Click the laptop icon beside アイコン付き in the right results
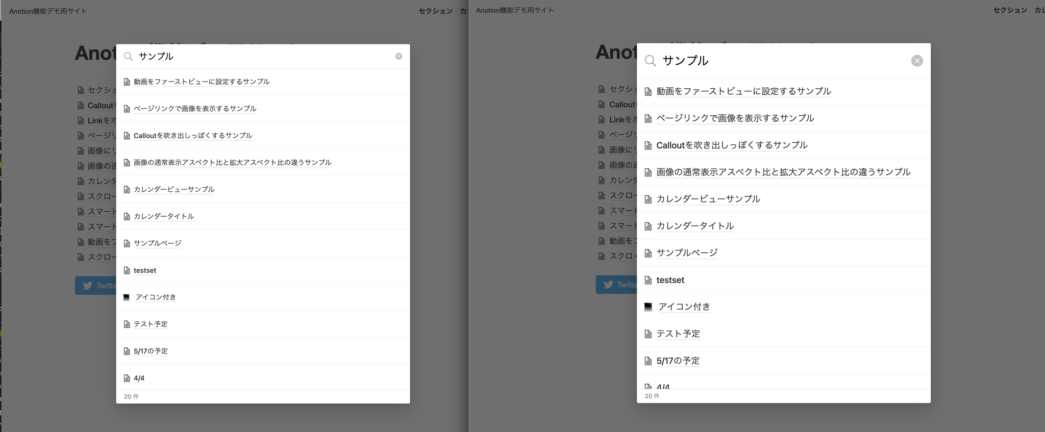This screenshot has width=1045, height=432. tap(648, 307)
